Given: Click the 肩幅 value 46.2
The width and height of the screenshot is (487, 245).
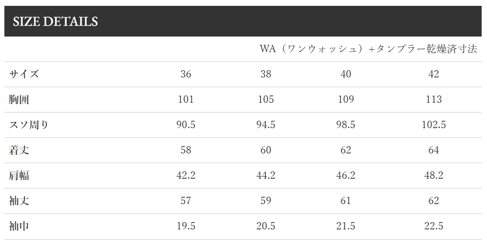Looking at the screenshot, I should tap(345, 175).
